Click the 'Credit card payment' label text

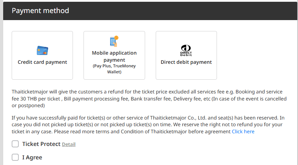(x=42, y=62)
